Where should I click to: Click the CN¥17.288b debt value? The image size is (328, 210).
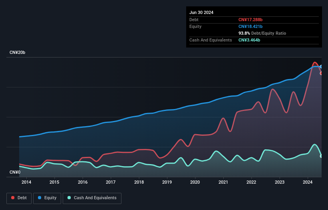pyautogui.click(x=250, y=20)
